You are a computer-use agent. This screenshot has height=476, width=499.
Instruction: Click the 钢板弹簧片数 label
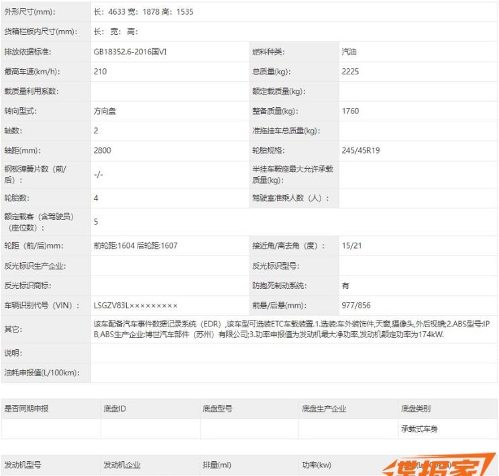pyautogui.click(x=35, y=174)
